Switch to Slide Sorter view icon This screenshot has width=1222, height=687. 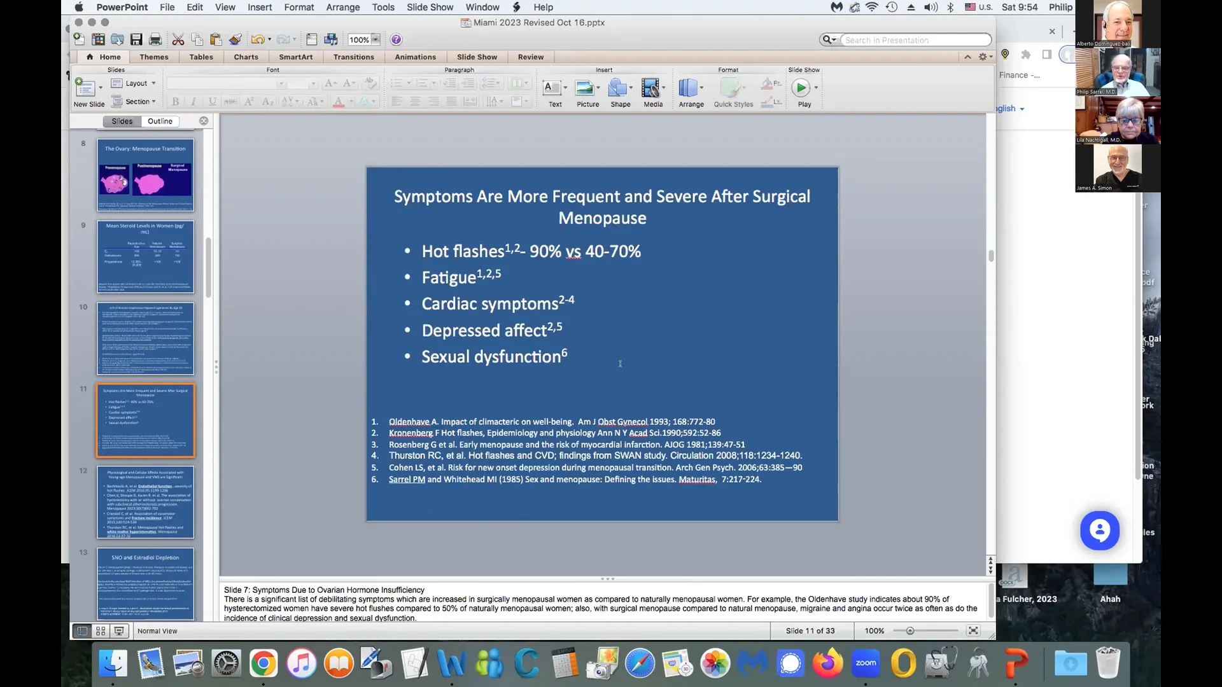[101, 631]
